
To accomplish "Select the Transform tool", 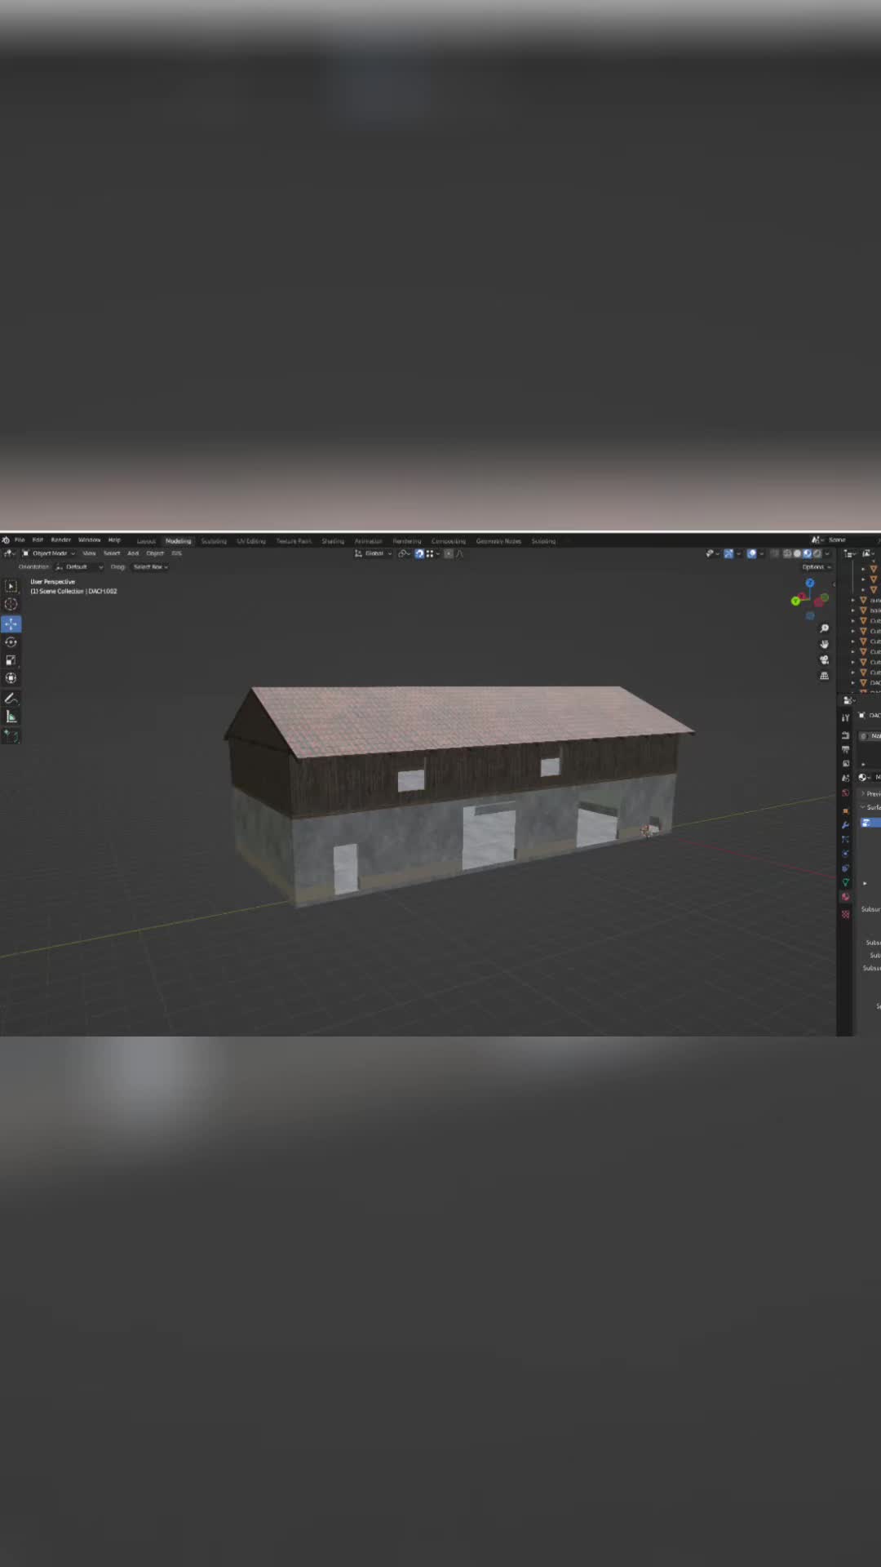I will click(11, 677).
